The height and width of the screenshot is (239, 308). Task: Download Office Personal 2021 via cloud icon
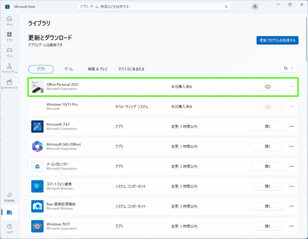(x=267, y=87)
